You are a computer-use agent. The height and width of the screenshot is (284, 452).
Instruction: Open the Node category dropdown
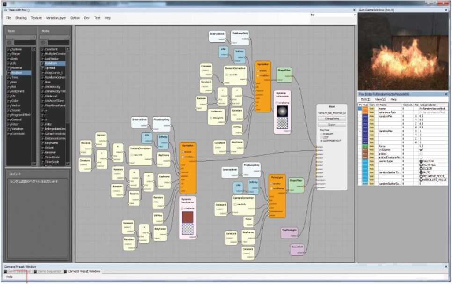click(x=54, y=37)
